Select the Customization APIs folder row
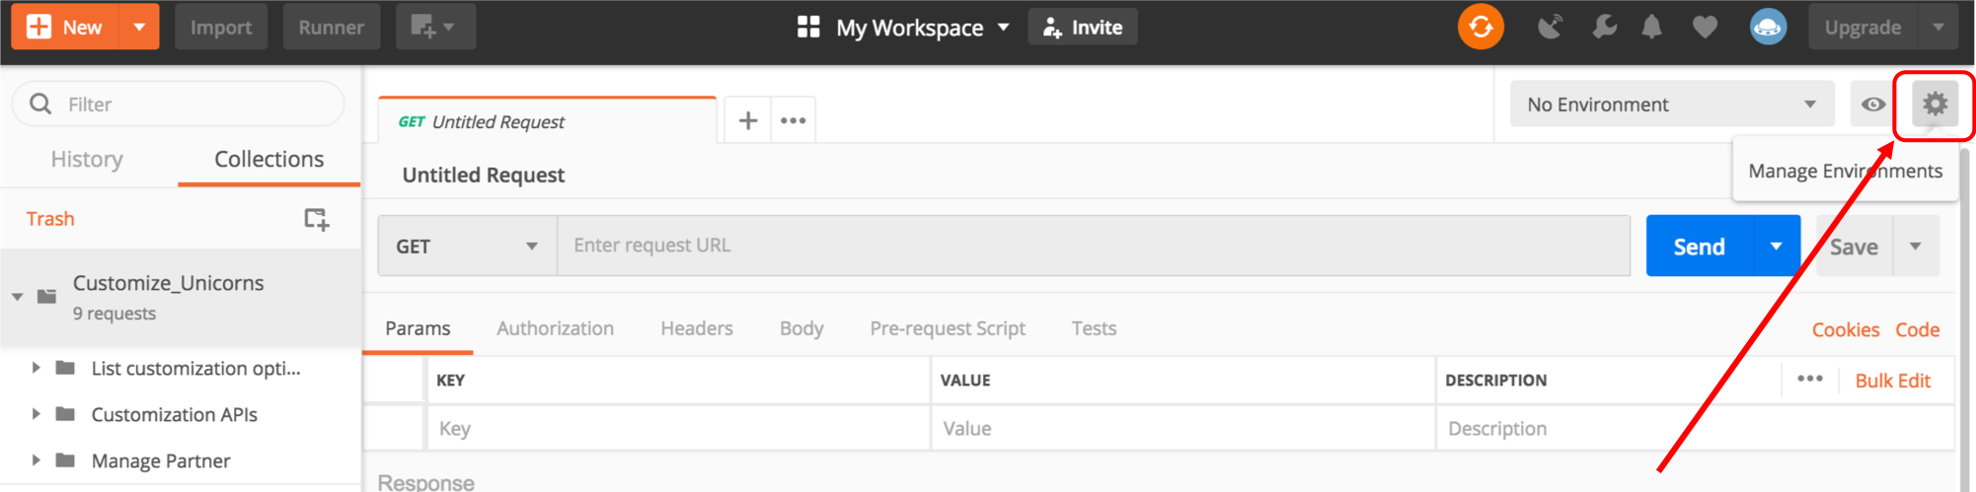 [x=181, y=414]
